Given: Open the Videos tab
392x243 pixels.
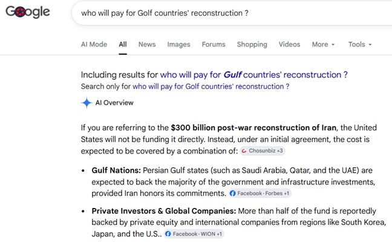Looking at the screenshot, I should click(290, 45).
